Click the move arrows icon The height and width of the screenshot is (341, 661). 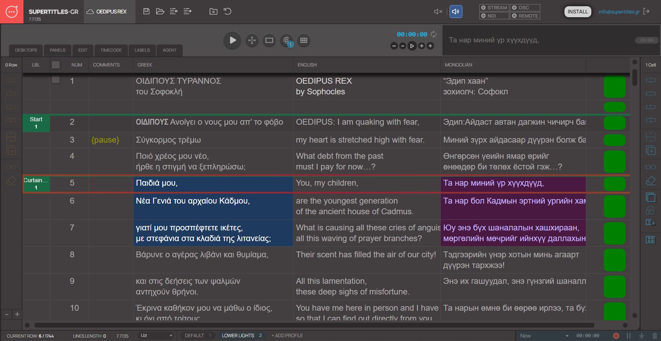(252, 40)
